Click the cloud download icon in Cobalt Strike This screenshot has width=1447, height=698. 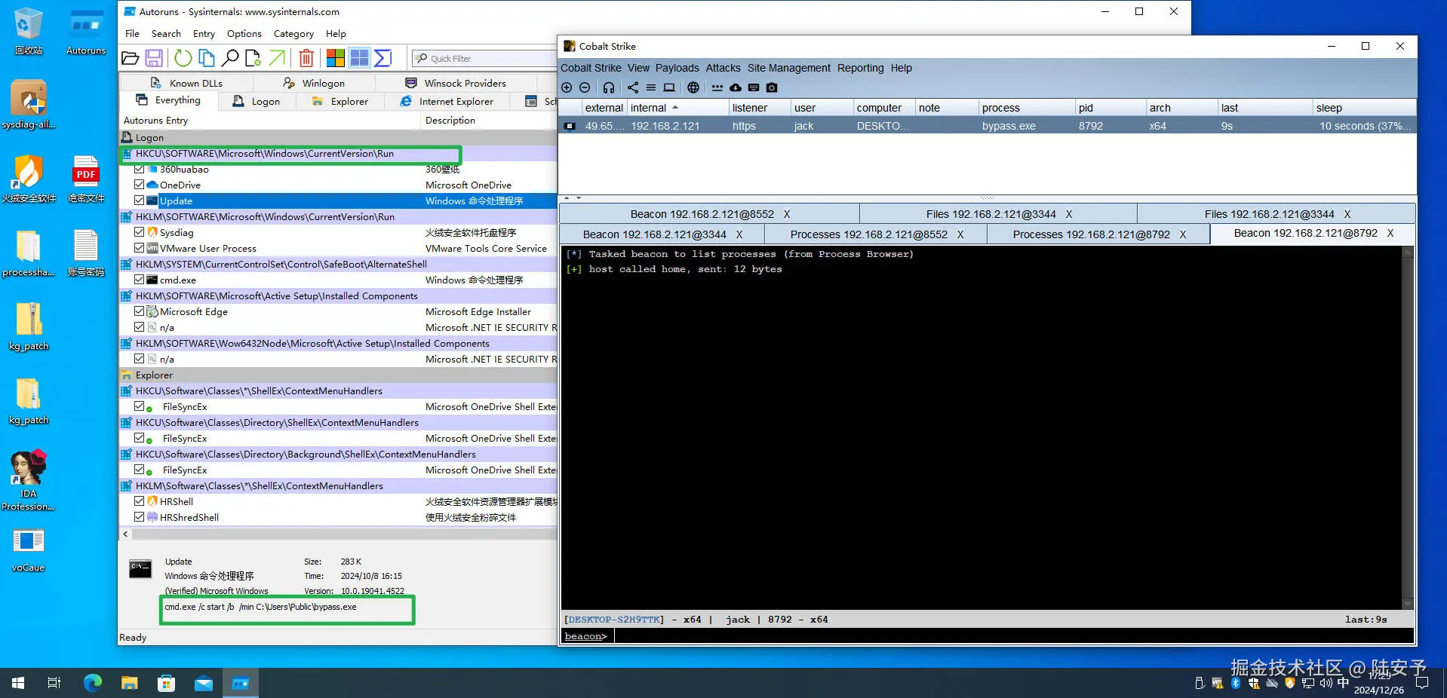click(736, 87)
